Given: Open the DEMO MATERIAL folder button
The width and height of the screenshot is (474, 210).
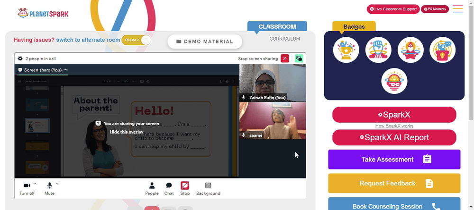Looking at the screenshot, I should tap(205, 42).
